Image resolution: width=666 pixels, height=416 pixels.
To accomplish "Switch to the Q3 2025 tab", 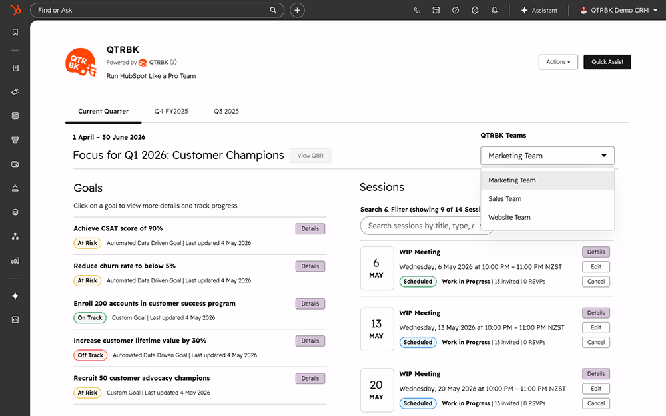I will tap(226, 112).
